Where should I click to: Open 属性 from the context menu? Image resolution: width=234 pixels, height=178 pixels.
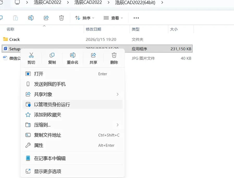tap(72, 145)
